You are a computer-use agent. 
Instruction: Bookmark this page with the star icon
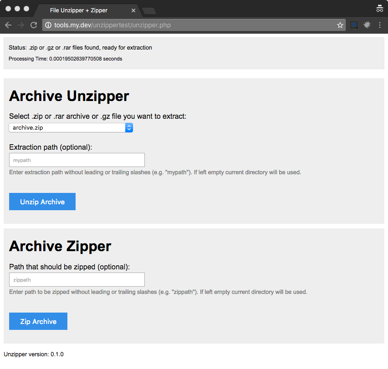coord(340,25)
